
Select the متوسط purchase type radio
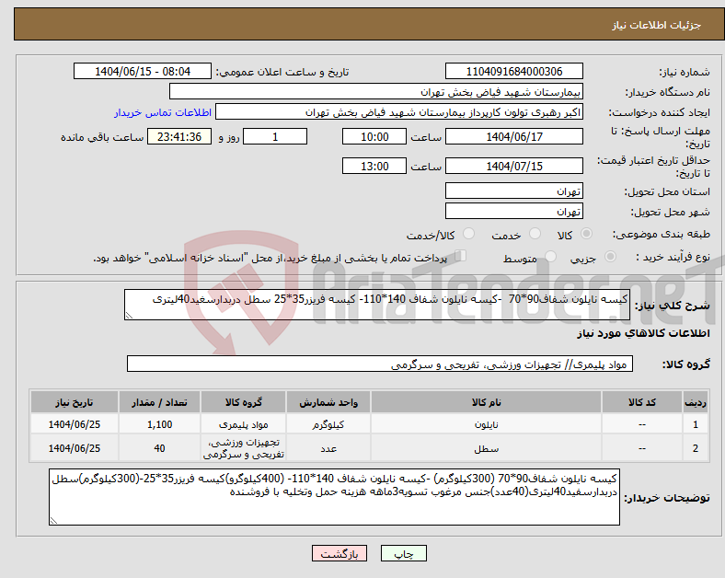click(x=550, y=257)
